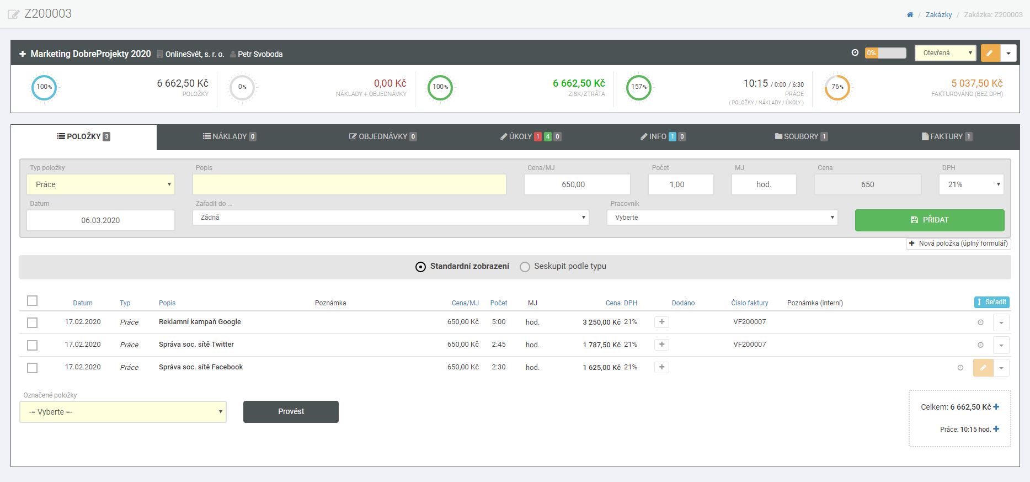Click the clock icon near progress bar
Screen dimensions: 1030x482
855,53
